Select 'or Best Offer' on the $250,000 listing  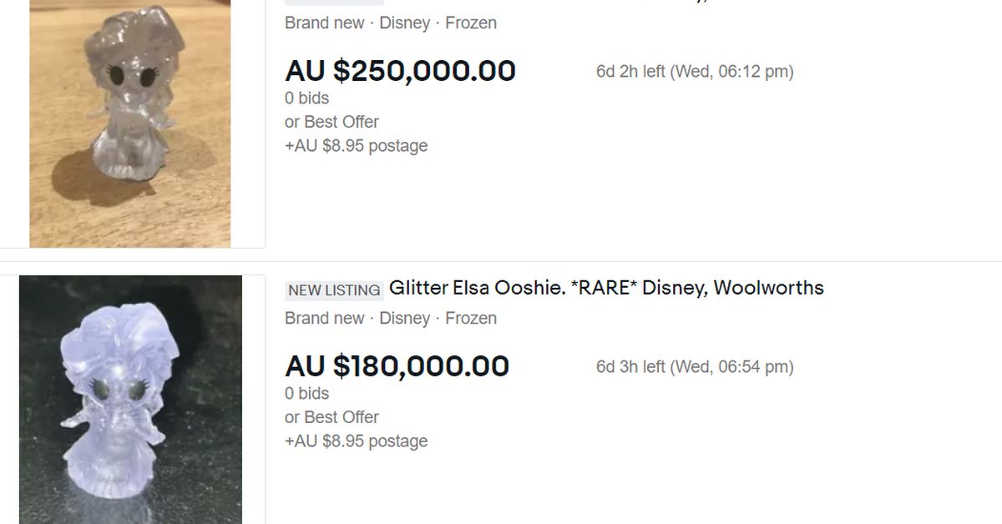click(x=331, y=122)
